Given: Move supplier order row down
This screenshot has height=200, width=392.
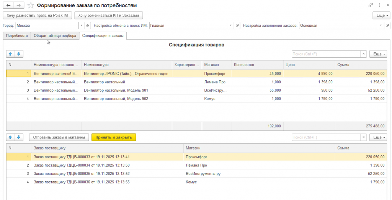Looking at the screenshot, I should coord(18,137).
